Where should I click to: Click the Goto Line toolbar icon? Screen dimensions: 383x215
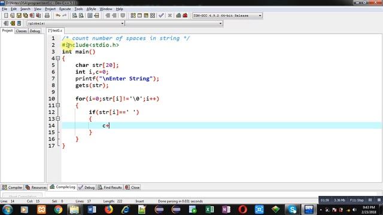(x=96, y=16)
